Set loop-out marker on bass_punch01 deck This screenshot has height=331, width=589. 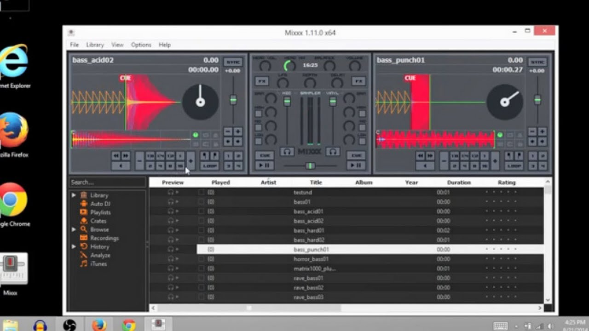tap(519, 155)
